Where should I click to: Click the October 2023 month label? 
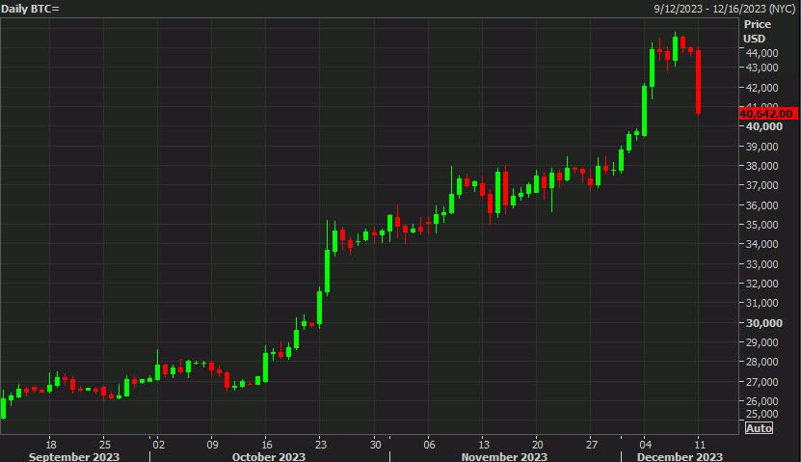point(269,456)
